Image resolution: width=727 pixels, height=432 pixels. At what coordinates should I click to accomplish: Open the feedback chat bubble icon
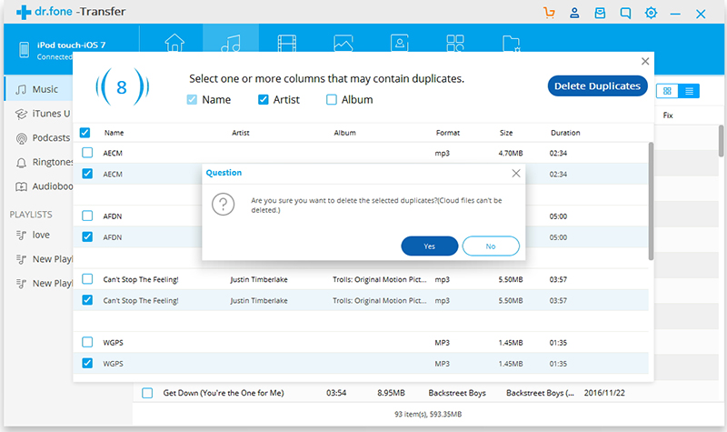tap(625, 13)
